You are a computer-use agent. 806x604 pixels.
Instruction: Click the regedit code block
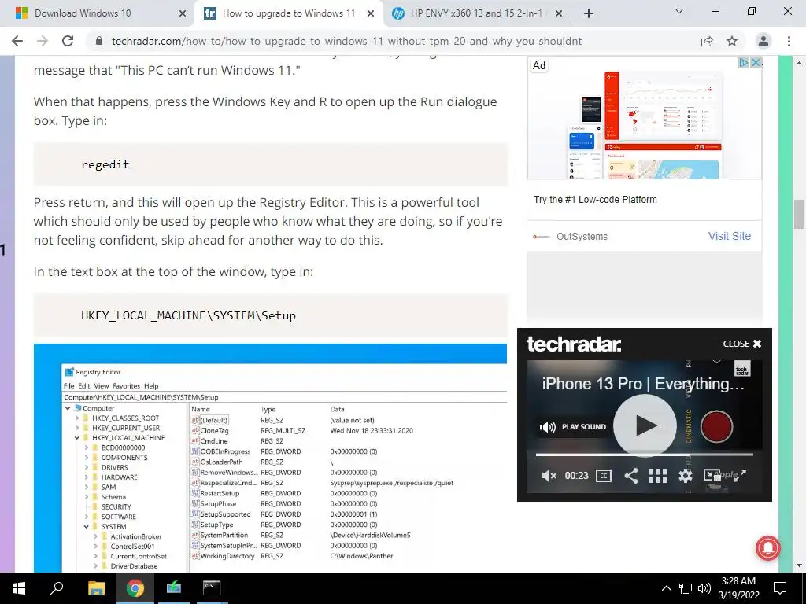click(271, 164)
